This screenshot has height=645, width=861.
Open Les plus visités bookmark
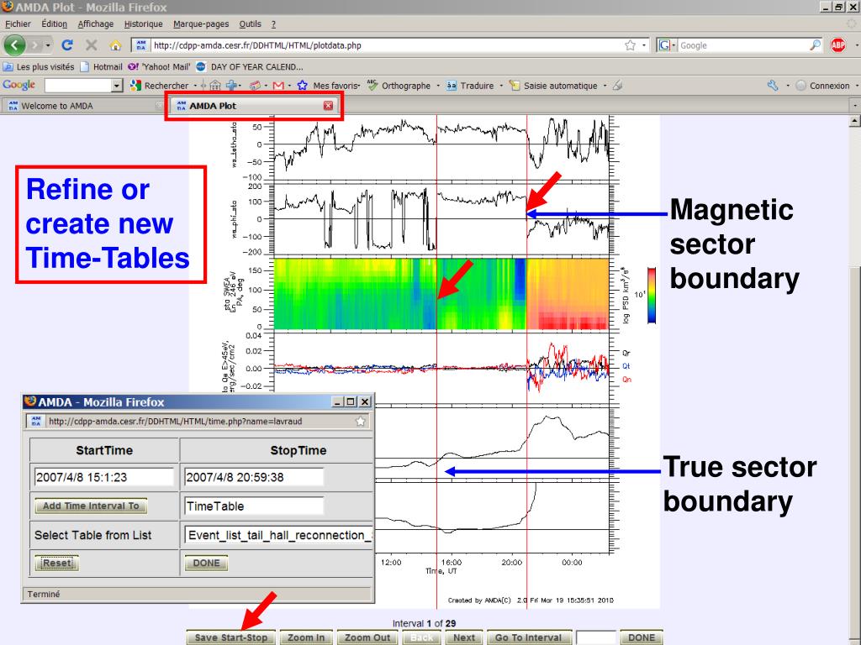tap(39, 67)
